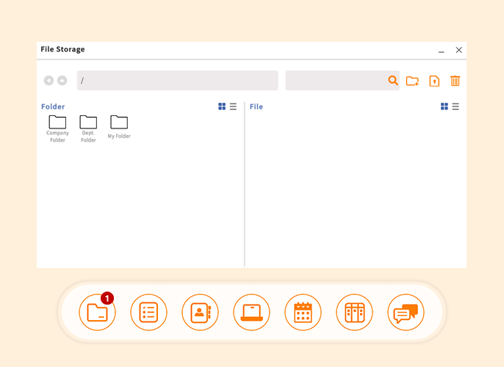Click the path address field

point(178,80)
